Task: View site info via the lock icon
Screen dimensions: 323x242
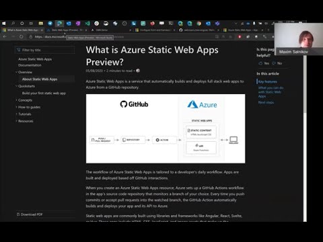Action: point(31,36)
